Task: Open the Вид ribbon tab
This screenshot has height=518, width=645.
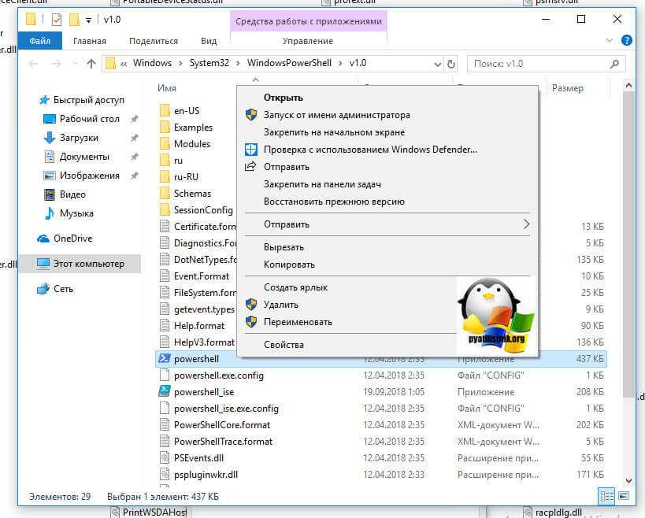Action: pyautogui.click(x=209, y=41)
